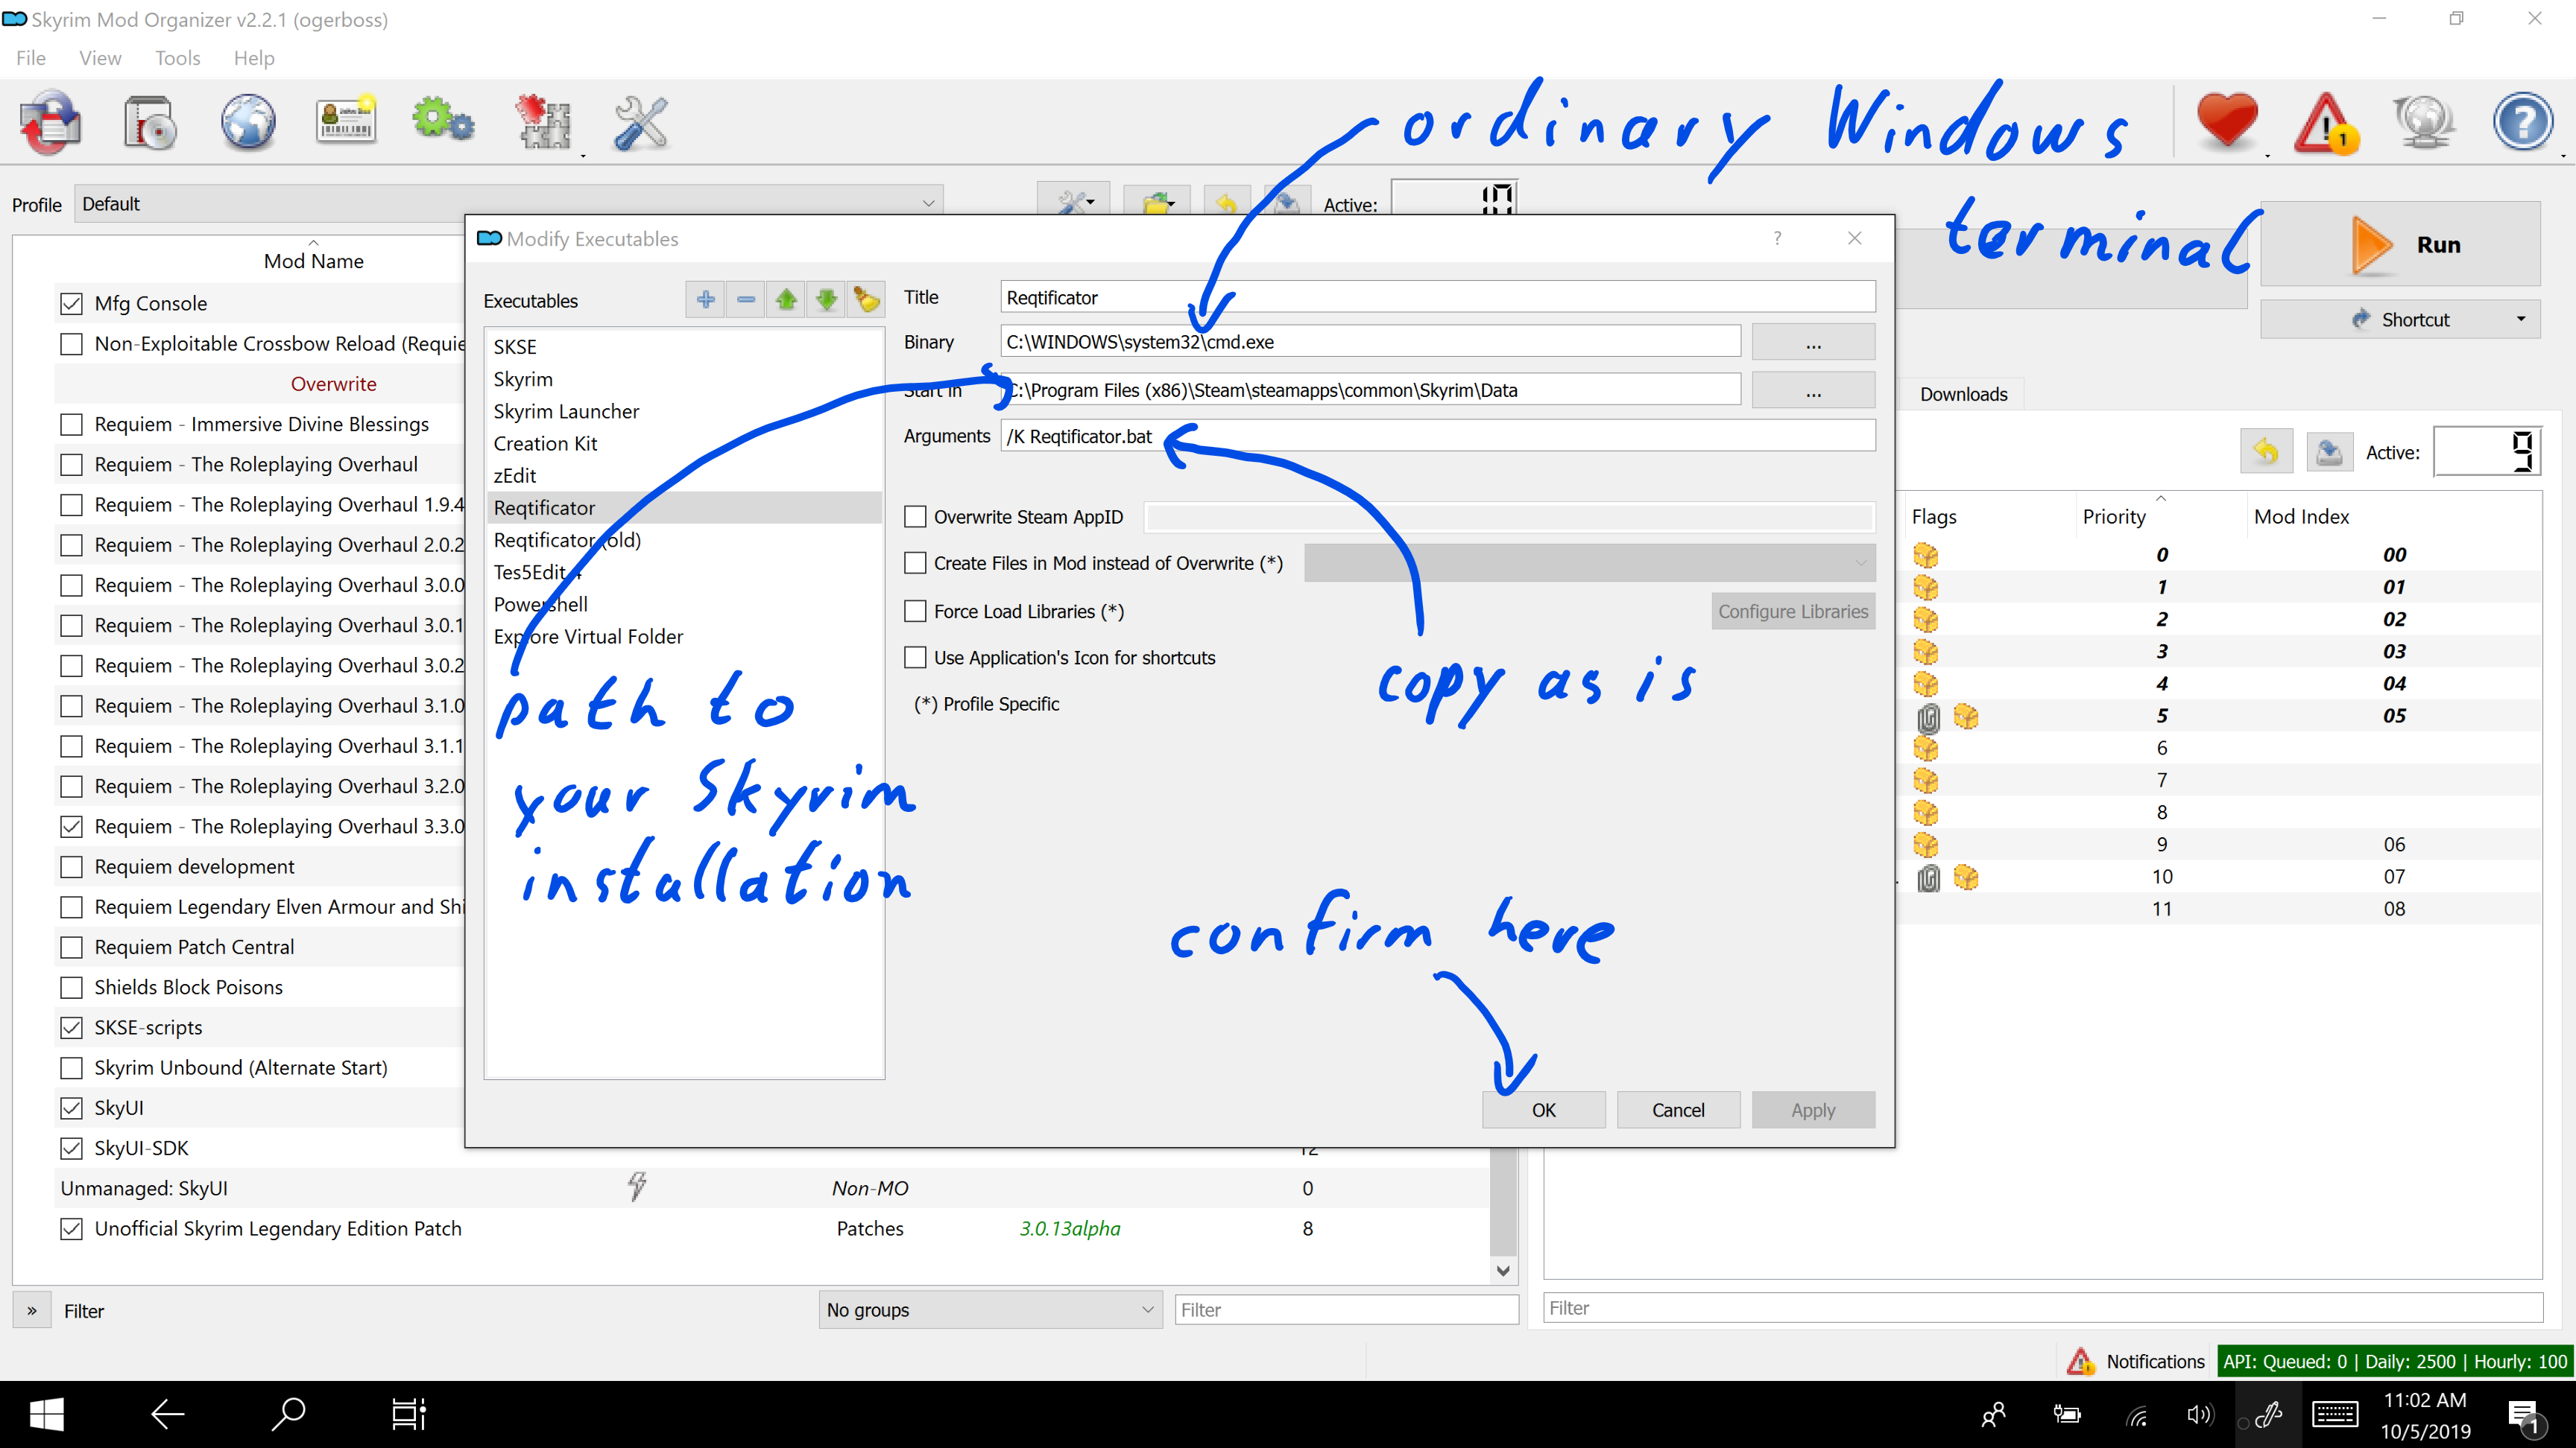
Task: Click create backup icon beside plugins Active counter
Action: [2329, 451]
